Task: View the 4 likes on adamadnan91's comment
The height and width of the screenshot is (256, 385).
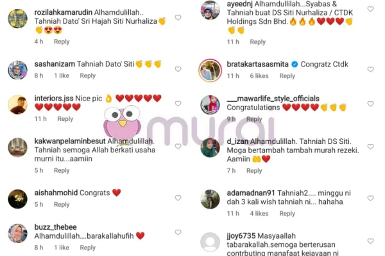Action: click(x=259, y=213)
